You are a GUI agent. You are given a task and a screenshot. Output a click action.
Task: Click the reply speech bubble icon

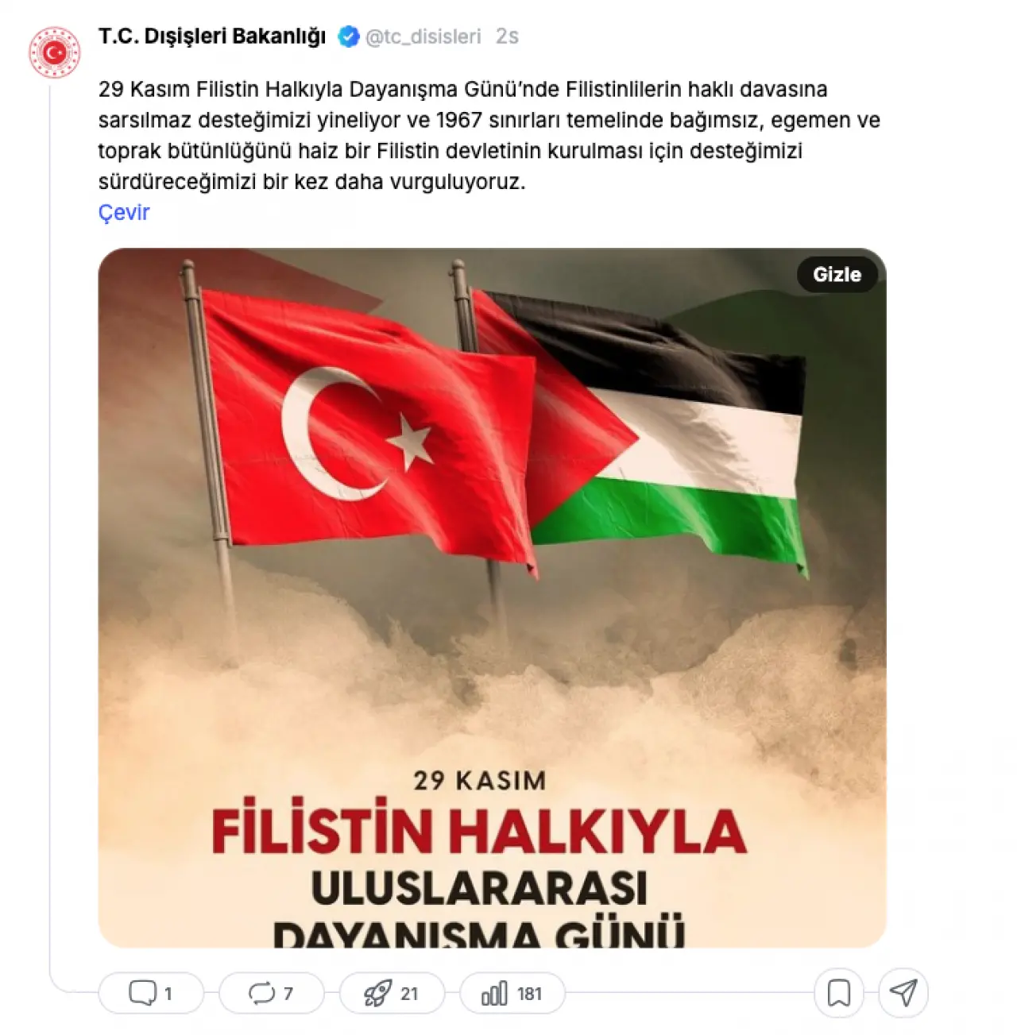143,993
